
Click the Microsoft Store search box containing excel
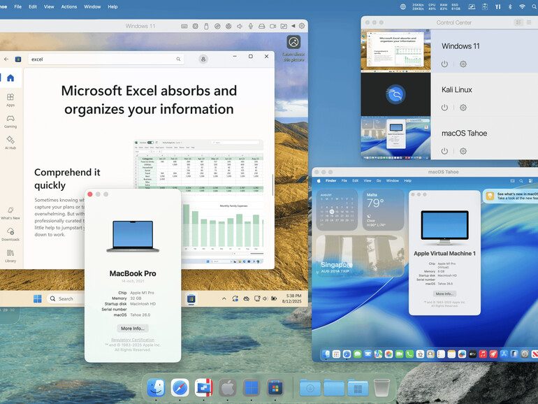pos(106,59)
